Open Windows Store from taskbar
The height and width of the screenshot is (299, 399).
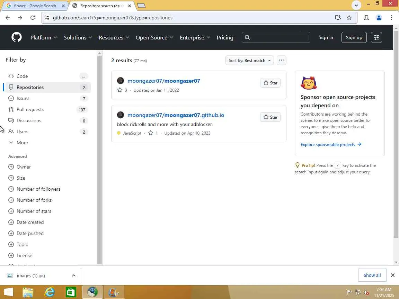[x=71, y=292]
